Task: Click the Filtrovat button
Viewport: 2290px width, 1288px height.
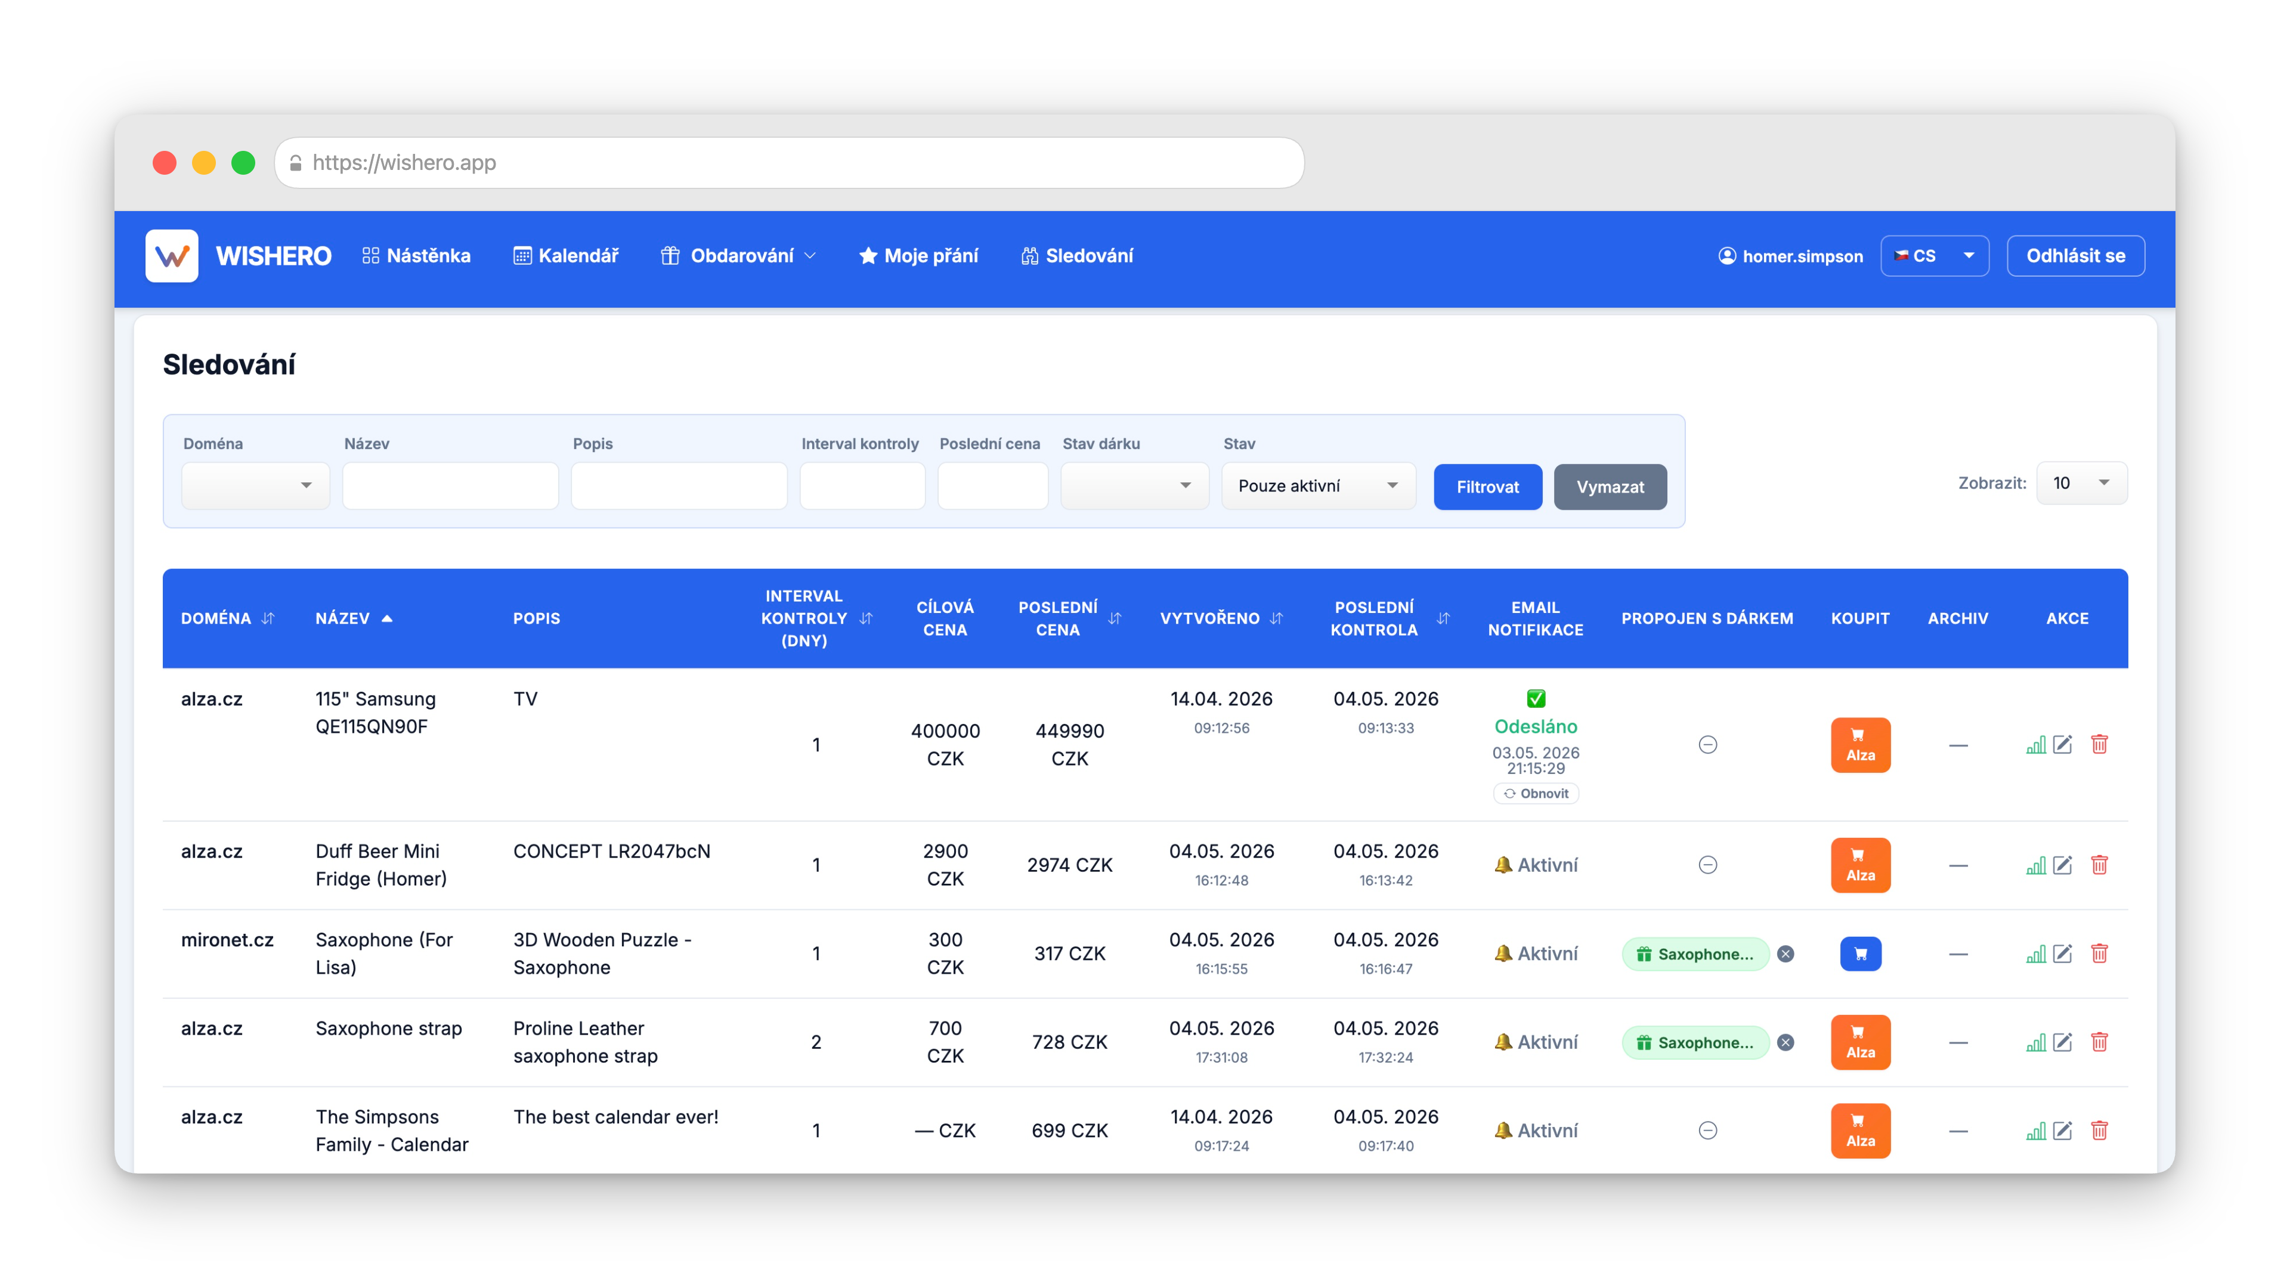Action: 1487,487
